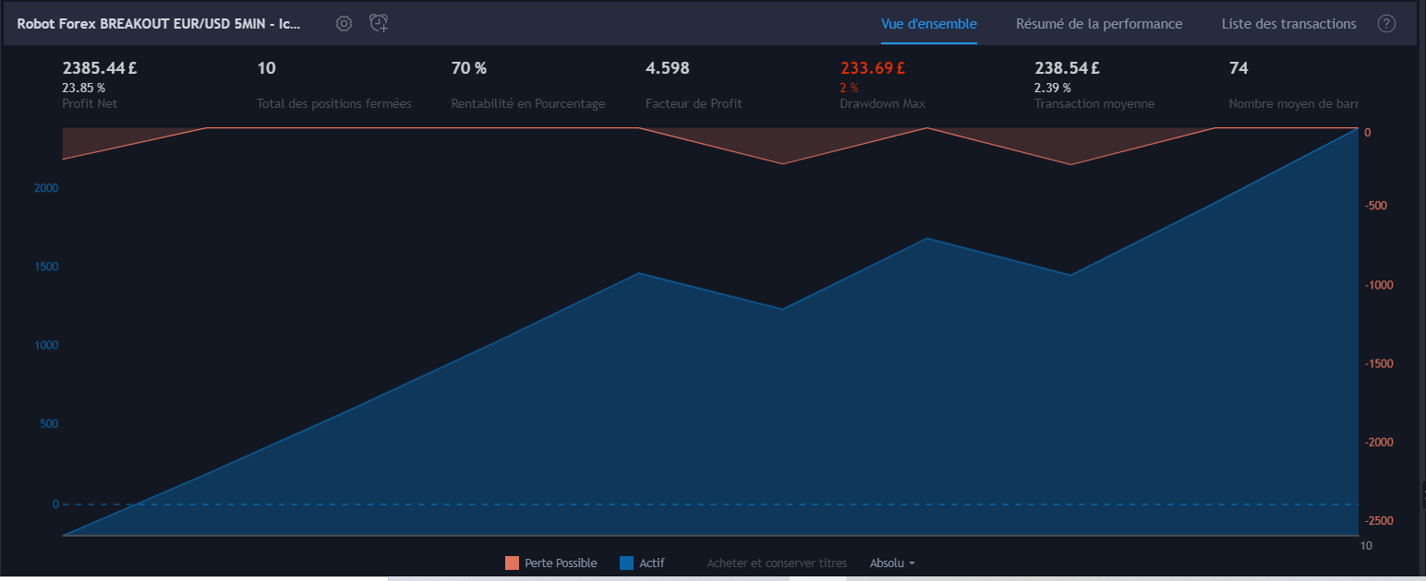
Task: Open strategy settings gear icon
Action: point(344,24)
